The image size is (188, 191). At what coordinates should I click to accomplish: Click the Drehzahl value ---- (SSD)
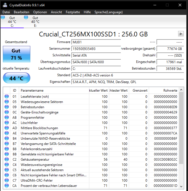click(x=170, y=55)
